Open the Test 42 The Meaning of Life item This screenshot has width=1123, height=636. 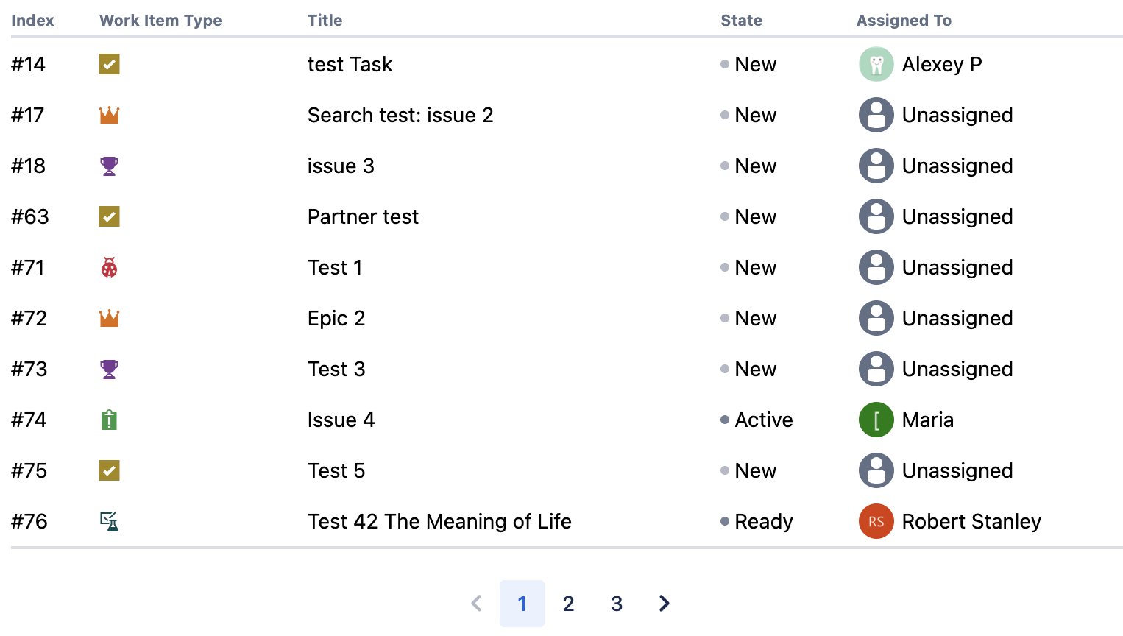point(439,522)
